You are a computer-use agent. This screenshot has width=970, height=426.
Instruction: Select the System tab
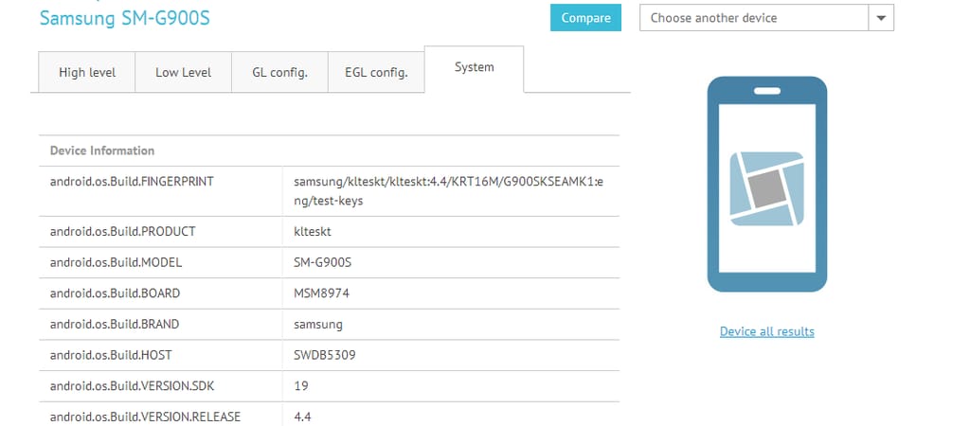[474, 68]
